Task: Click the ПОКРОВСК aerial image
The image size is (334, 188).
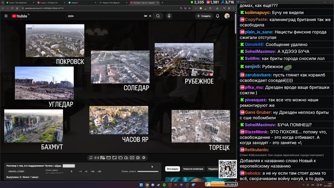Action: point(55,40)
